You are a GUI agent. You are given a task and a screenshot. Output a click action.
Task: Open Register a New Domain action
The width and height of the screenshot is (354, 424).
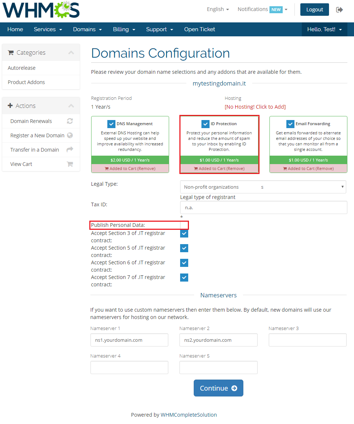[41, 135]
